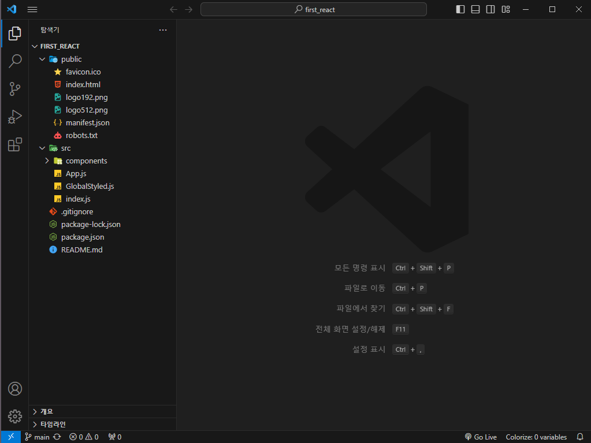Image resolution: width=591 pixels, height=443 pixels.
Task: Click Colorize: 0 variables status item
Action: [536, 437]
